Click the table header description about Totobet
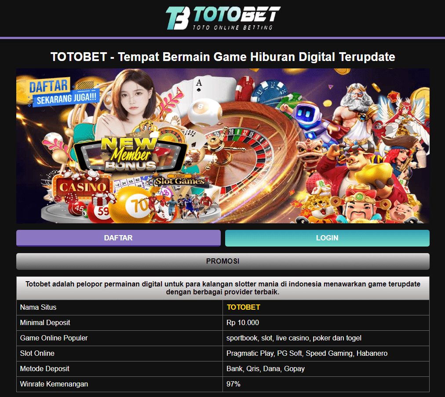 point(223,288)
